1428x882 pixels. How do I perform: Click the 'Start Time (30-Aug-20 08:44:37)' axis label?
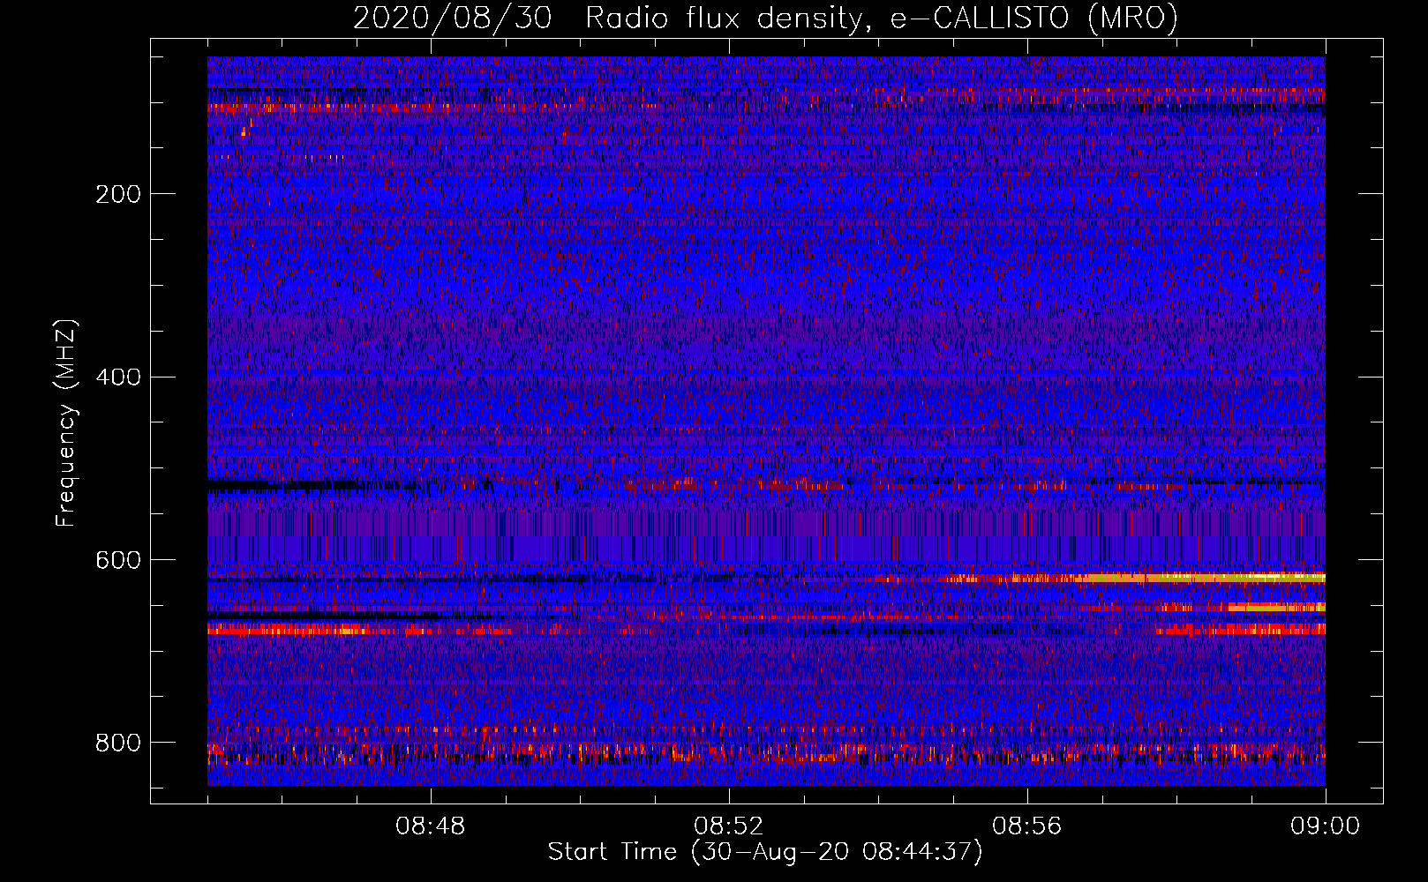(765, 852)
